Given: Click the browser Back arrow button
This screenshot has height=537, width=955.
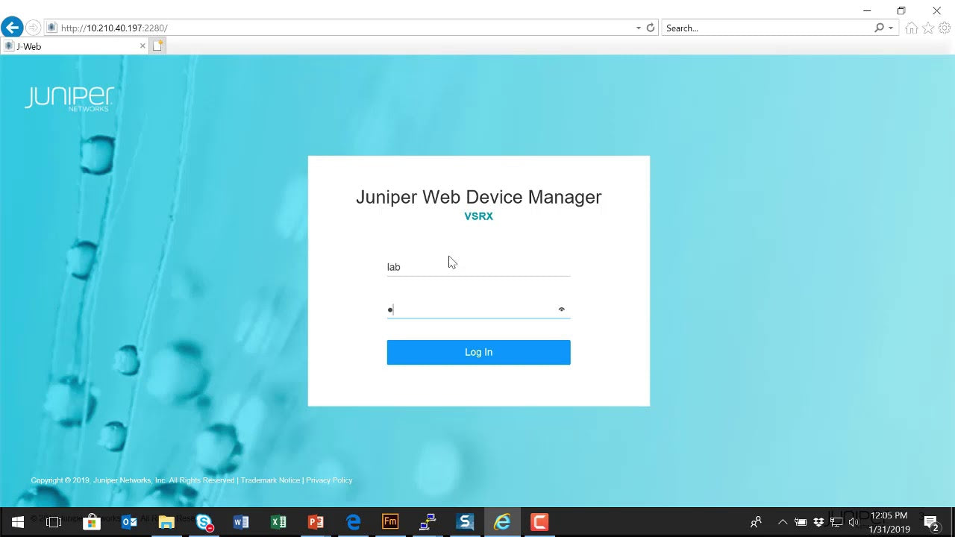Looking at the screenshot, I should [12, 28].
